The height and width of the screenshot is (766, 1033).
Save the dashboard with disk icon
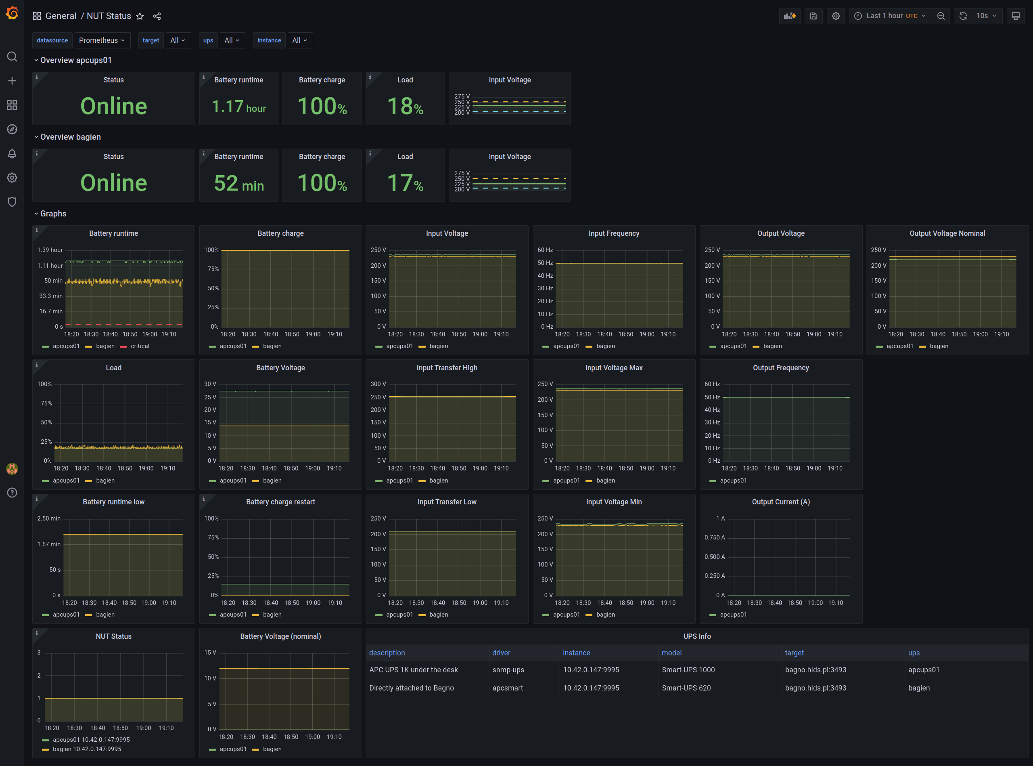tap(813, 16)
